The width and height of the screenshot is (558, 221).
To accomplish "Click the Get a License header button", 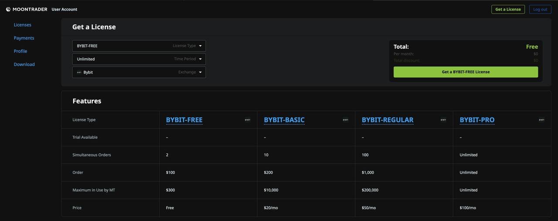I will coord(508,9).
